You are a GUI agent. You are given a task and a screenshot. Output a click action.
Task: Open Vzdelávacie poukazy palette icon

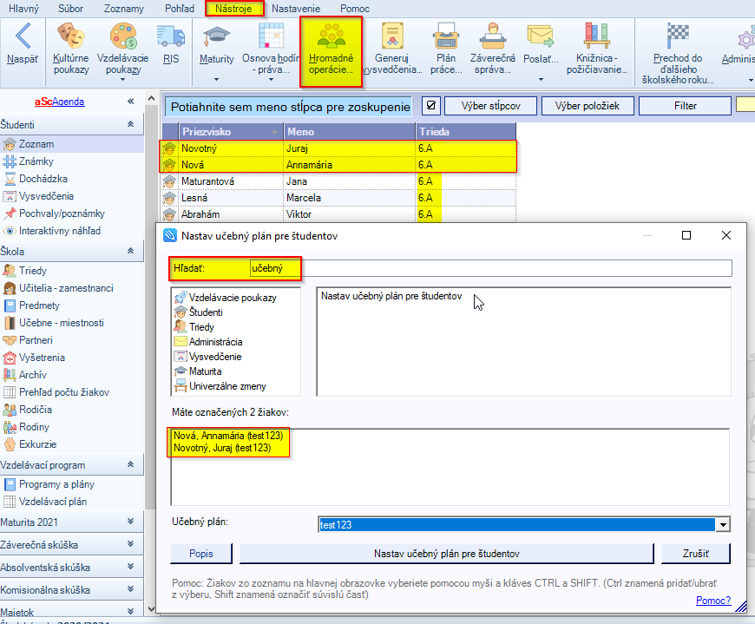[122, 36]
